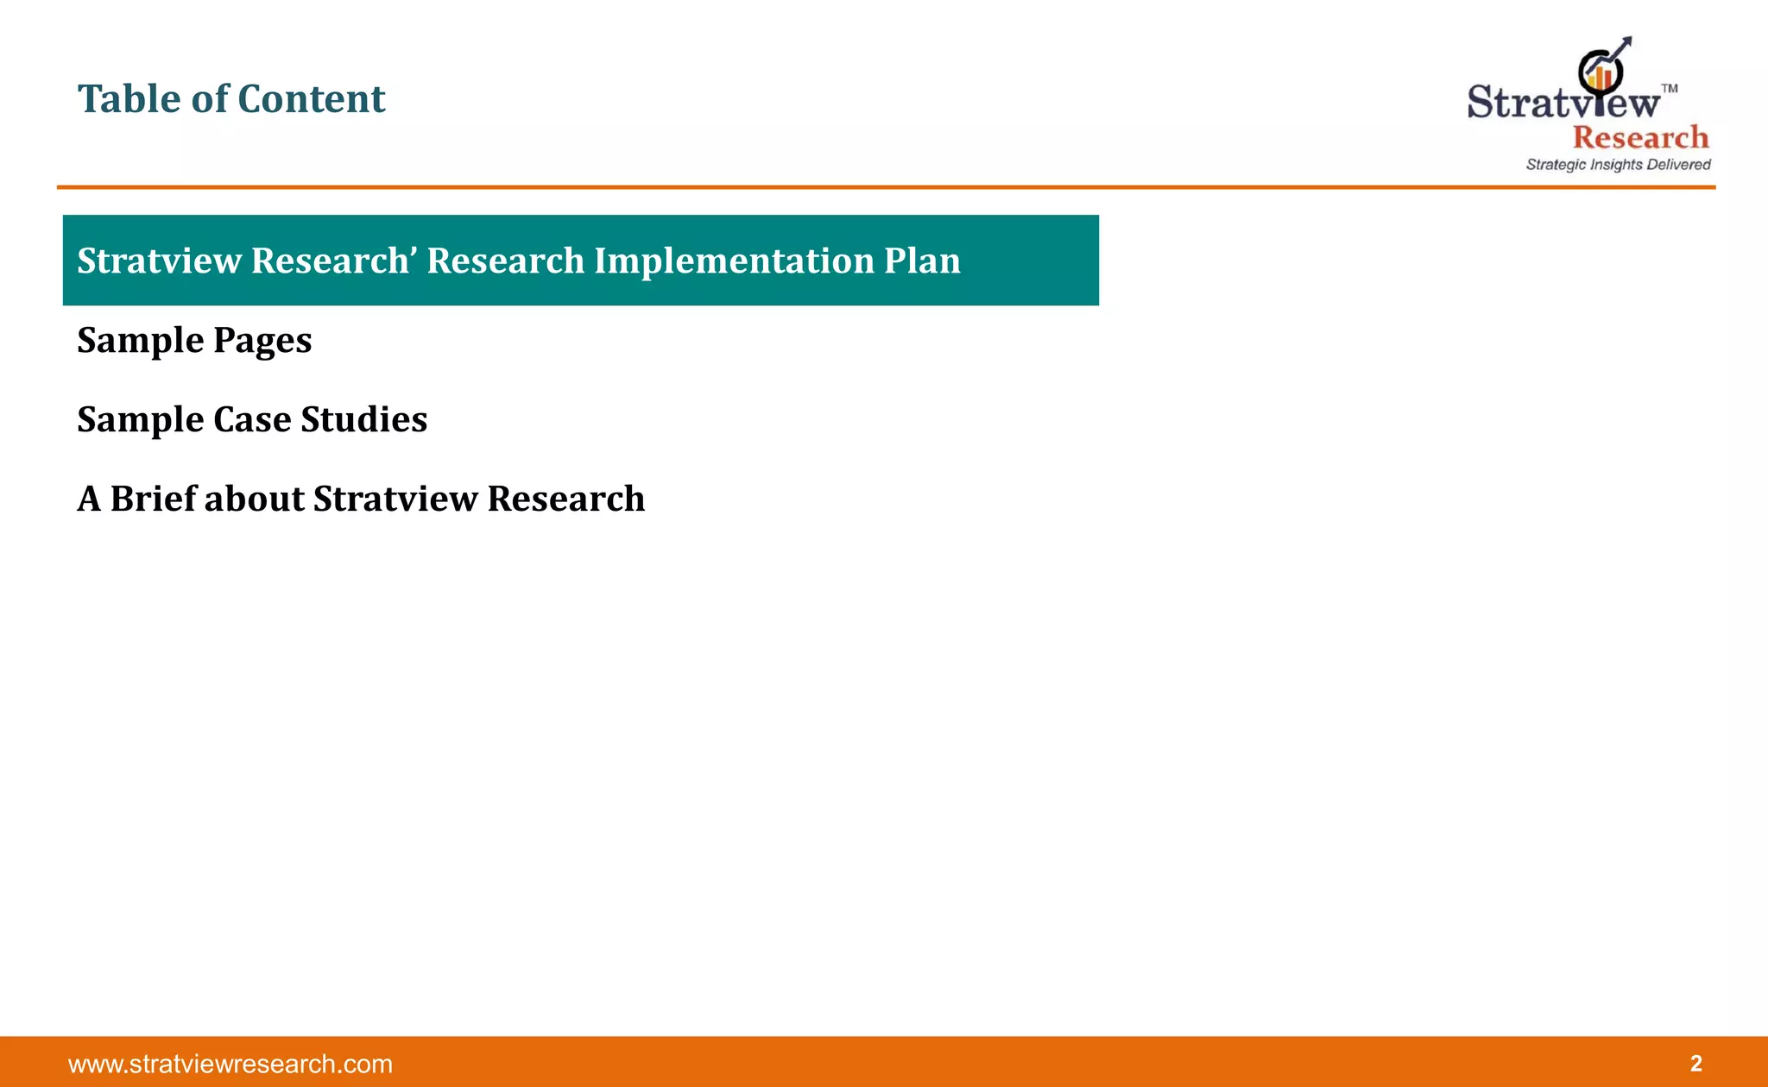Click the orange footer bar

pyautogui.click(x=884, y=1062)
